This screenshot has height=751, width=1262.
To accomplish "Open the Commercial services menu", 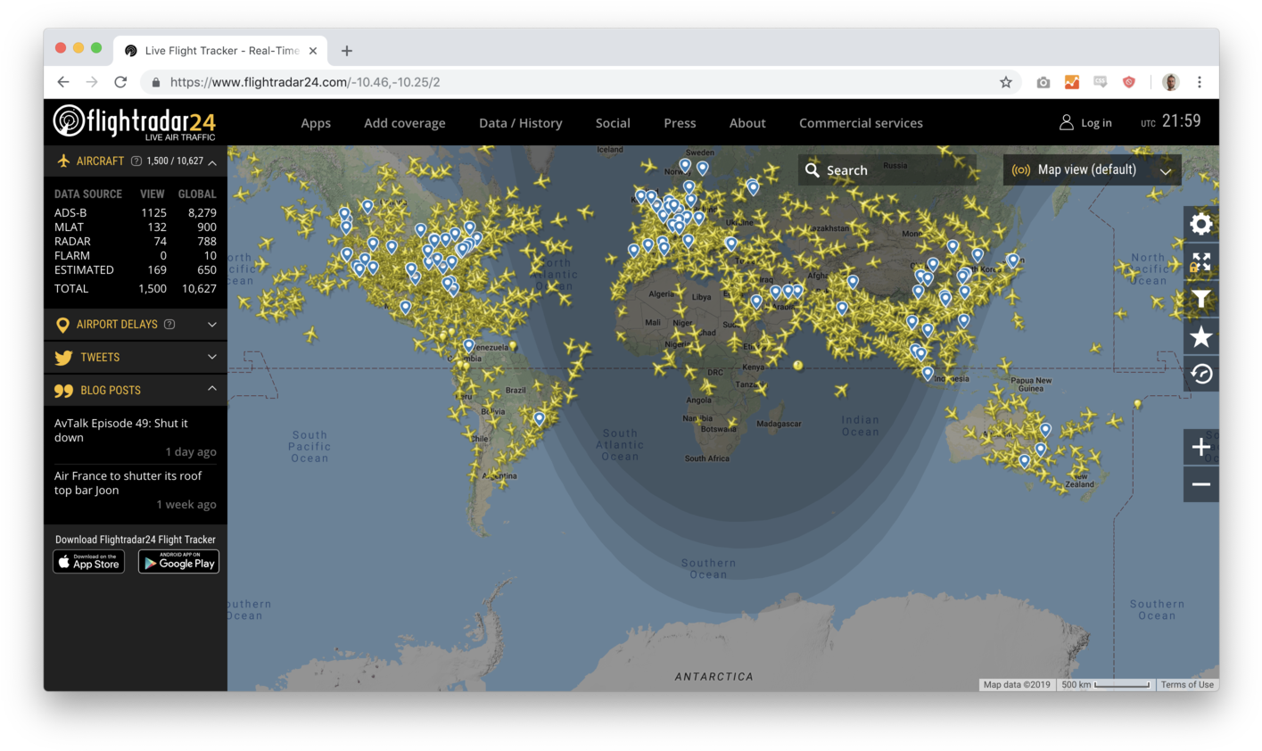I will tap(861, 123).
